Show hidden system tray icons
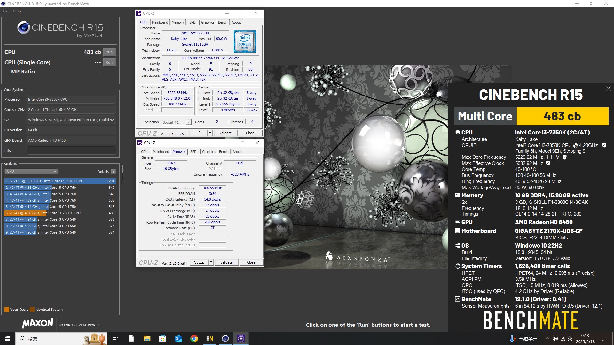The height and width of the screenshot is (345, 614). [547, 339]
